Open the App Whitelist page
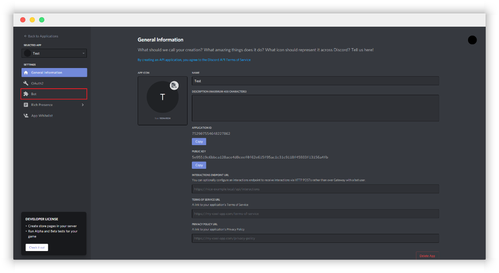Screen dimensions: 499x273 (54, 116)
